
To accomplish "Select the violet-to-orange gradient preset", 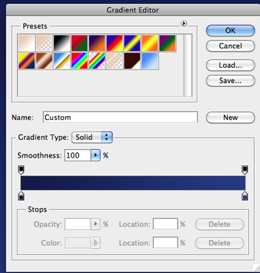I will point(97,43).
